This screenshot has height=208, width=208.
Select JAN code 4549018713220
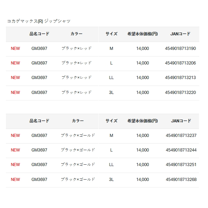(x=180, y=93)
